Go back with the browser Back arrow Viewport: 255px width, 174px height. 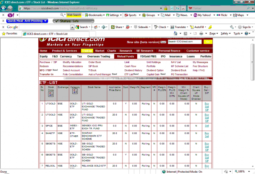(x=3, y=8)
